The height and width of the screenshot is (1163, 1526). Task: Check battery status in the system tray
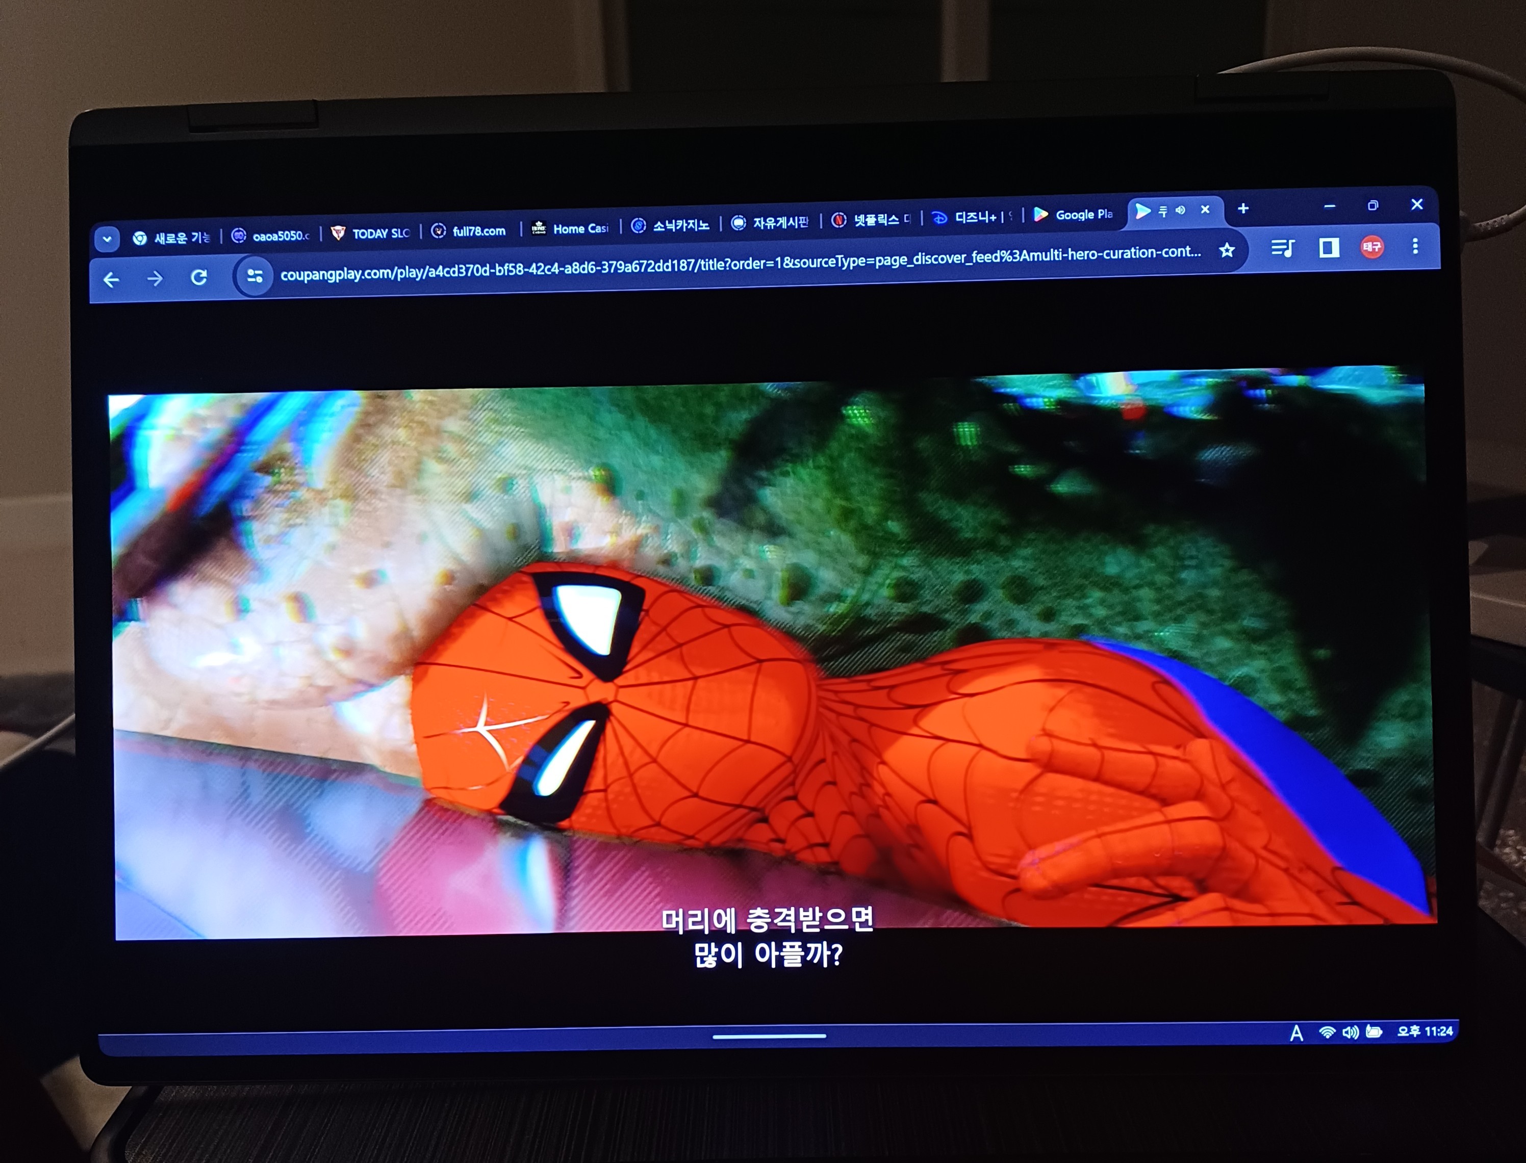tap(1374, 1032)
